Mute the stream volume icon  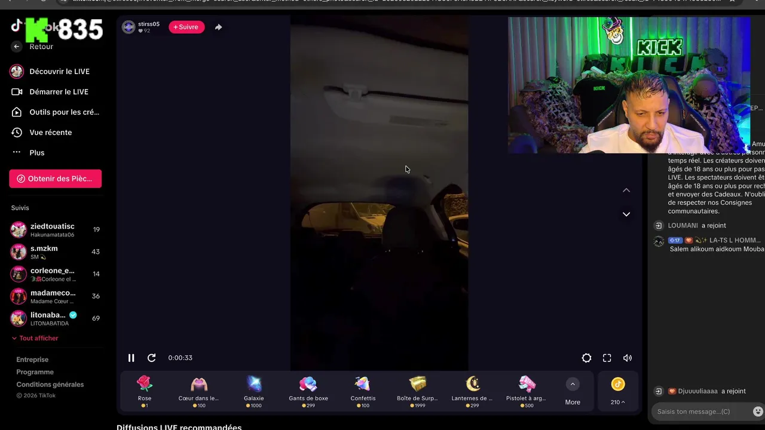[x=628, y=358]
